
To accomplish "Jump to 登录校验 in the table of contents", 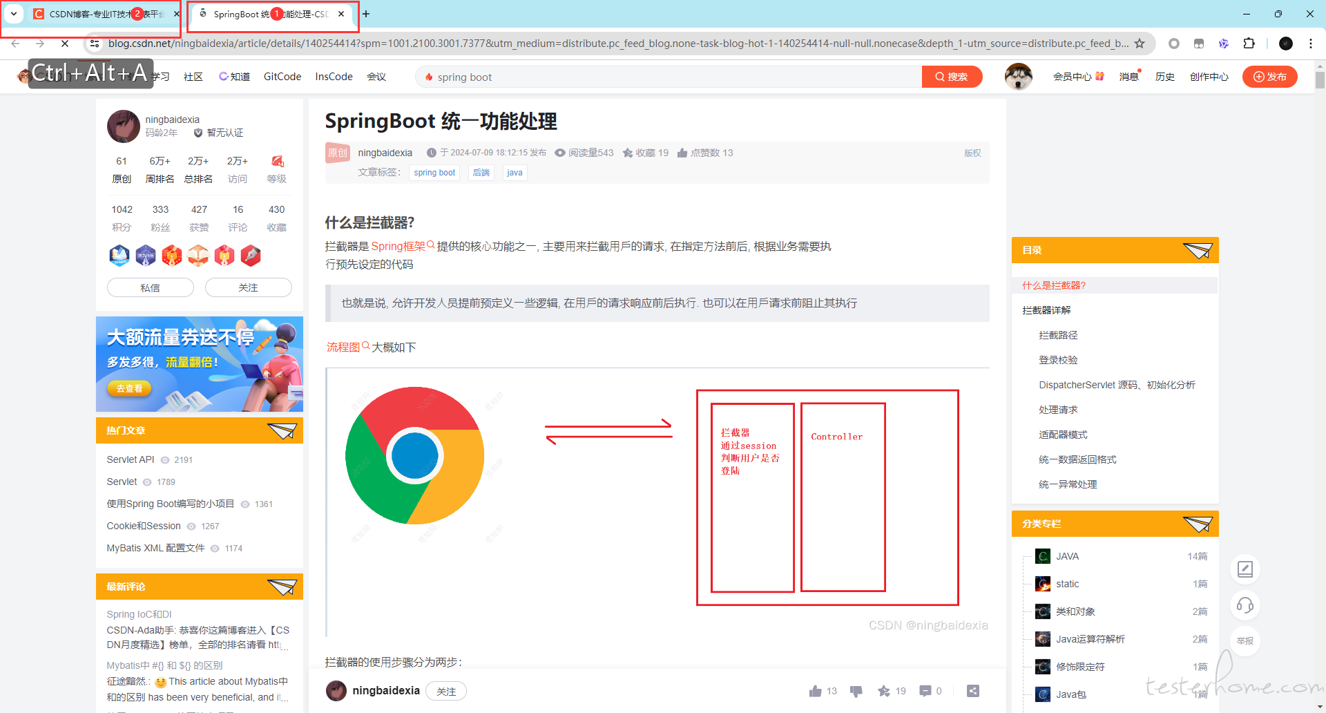I will click(x=1058, y=360).
